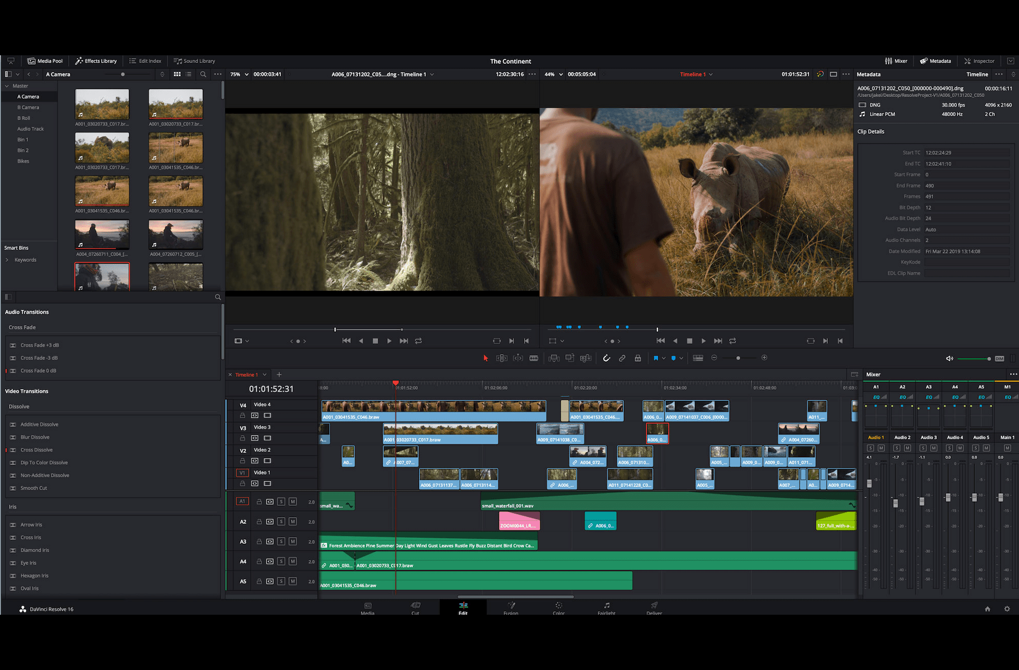
Task: Open the project settings gear icon
Action: [1007, 609]
